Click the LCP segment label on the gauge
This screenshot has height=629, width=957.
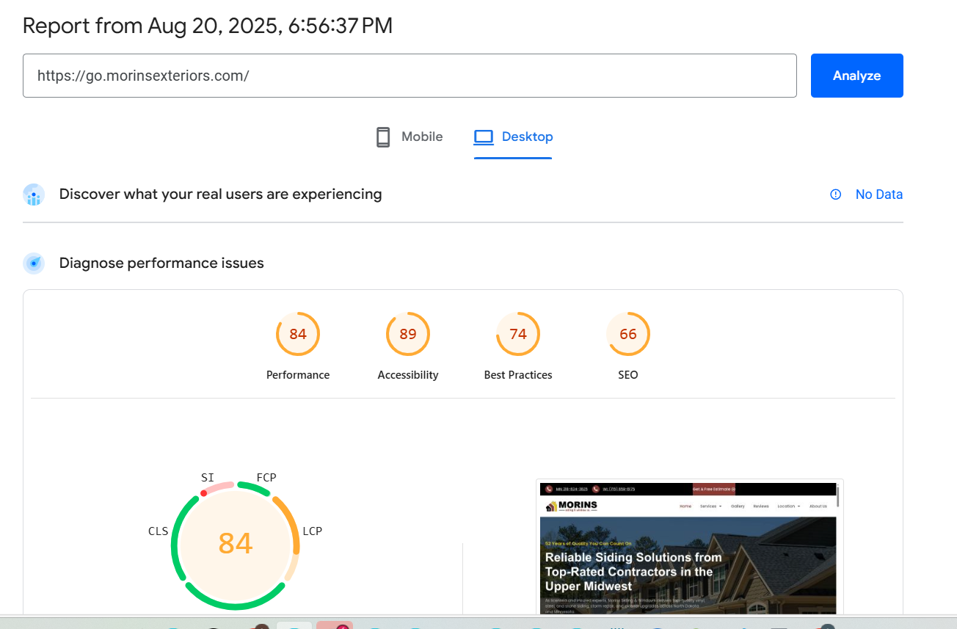[312, 531]
